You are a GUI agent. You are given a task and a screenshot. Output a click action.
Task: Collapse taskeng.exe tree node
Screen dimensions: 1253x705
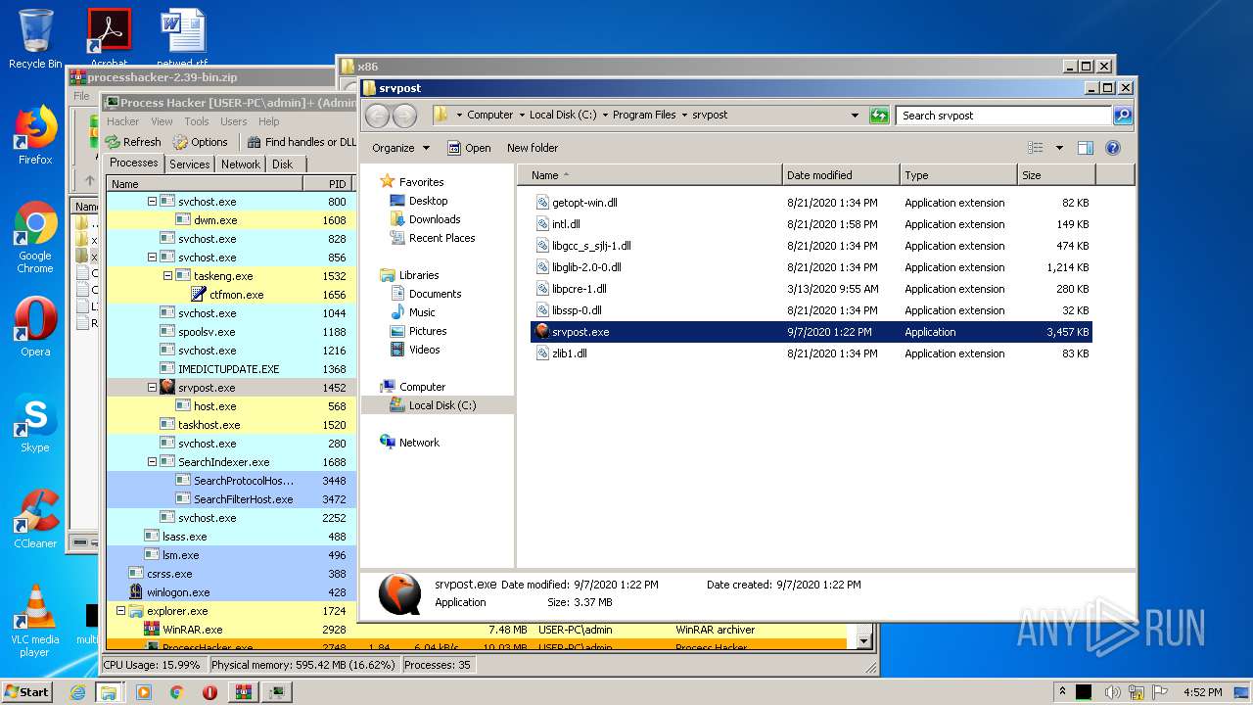pos(167,276)
